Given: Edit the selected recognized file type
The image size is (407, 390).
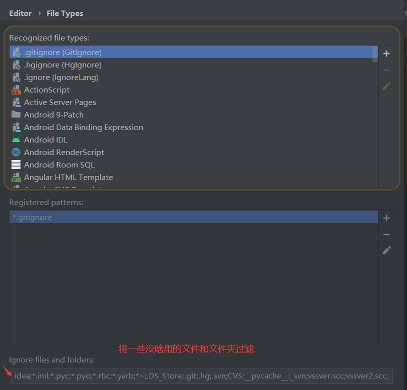Looking at the screenshot, I should point(386,86).
